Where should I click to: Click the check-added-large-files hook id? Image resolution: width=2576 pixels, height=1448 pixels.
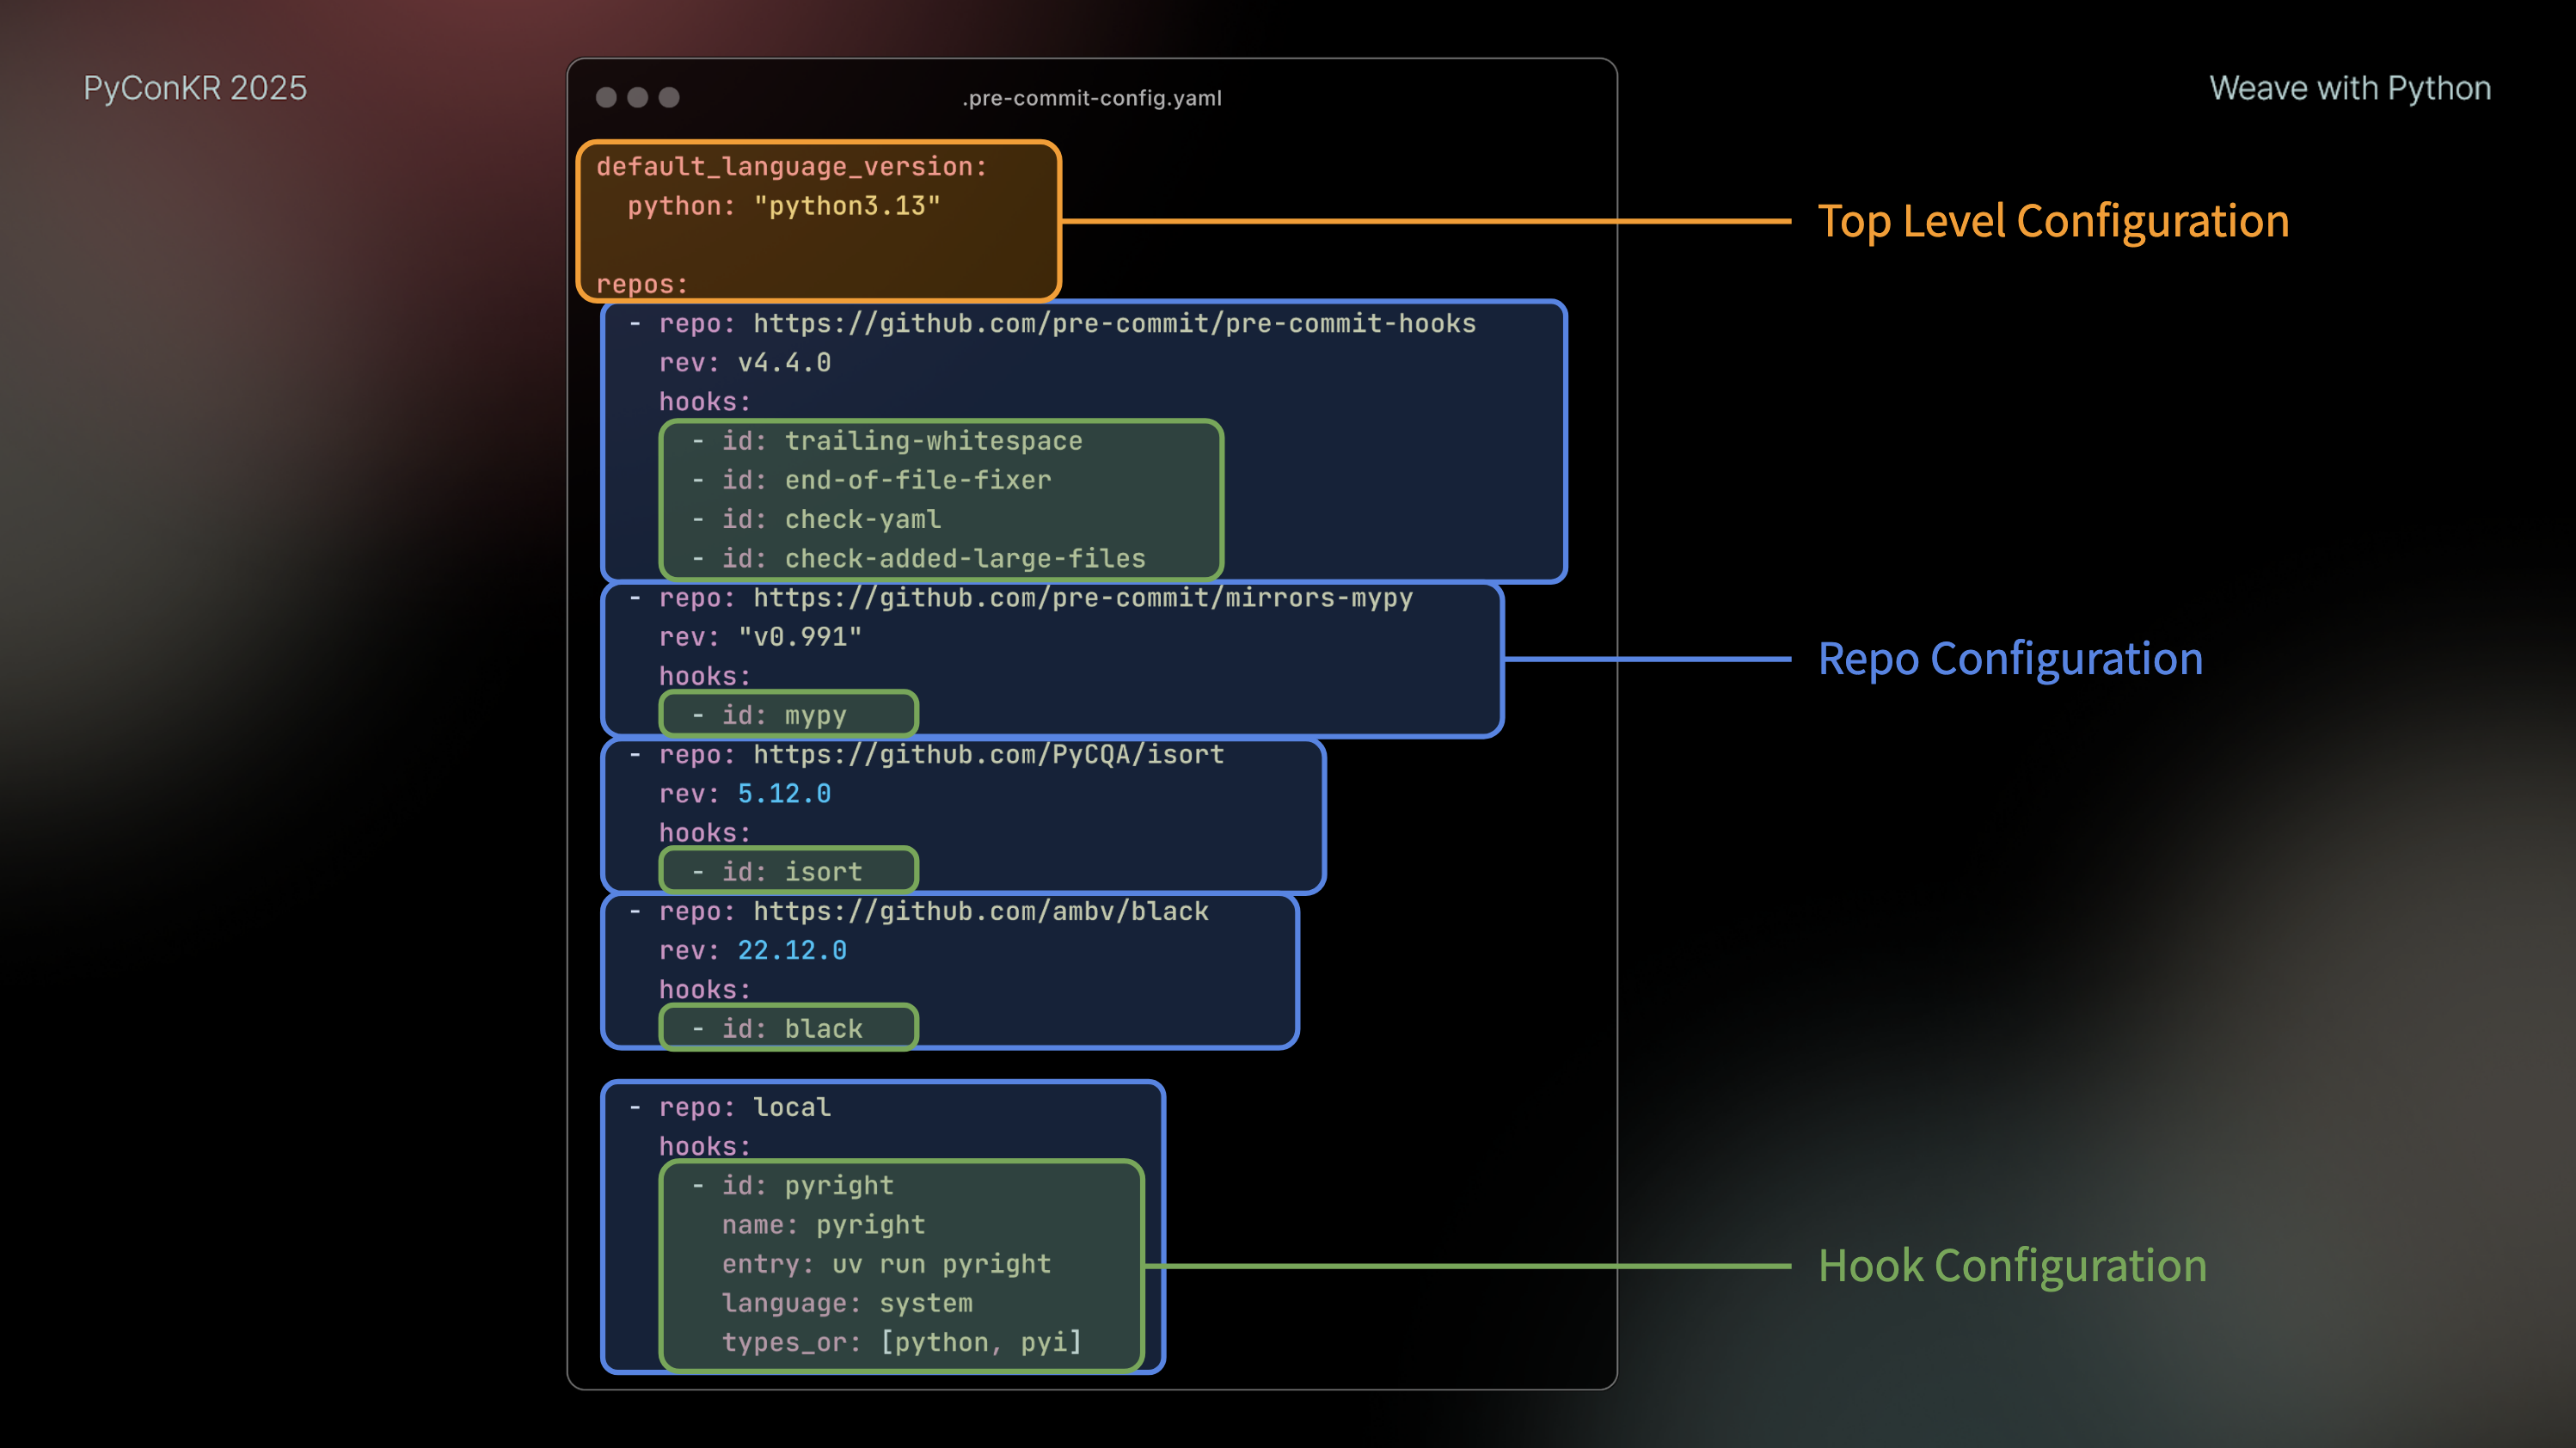[x=964, y=558]
